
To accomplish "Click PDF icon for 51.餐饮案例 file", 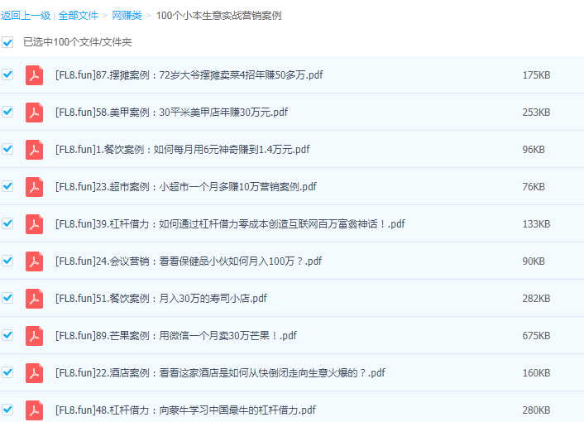I will (34, 299).
